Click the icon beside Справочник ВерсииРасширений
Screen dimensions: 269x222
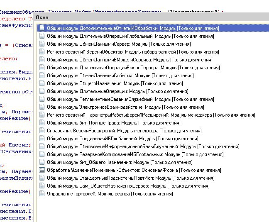pos(42,131)
